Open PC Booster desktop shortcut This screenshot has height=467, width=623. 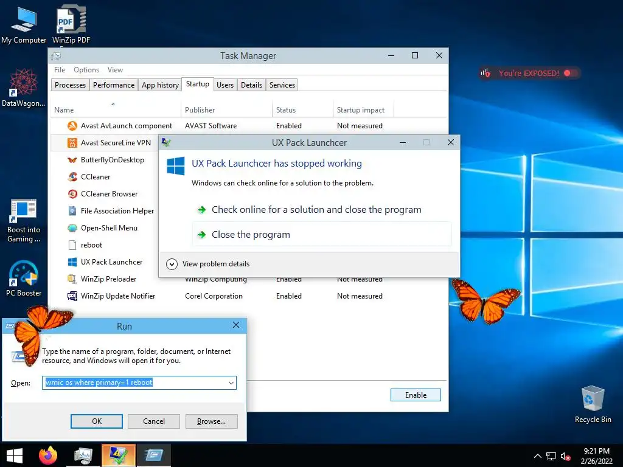[24, 278]
